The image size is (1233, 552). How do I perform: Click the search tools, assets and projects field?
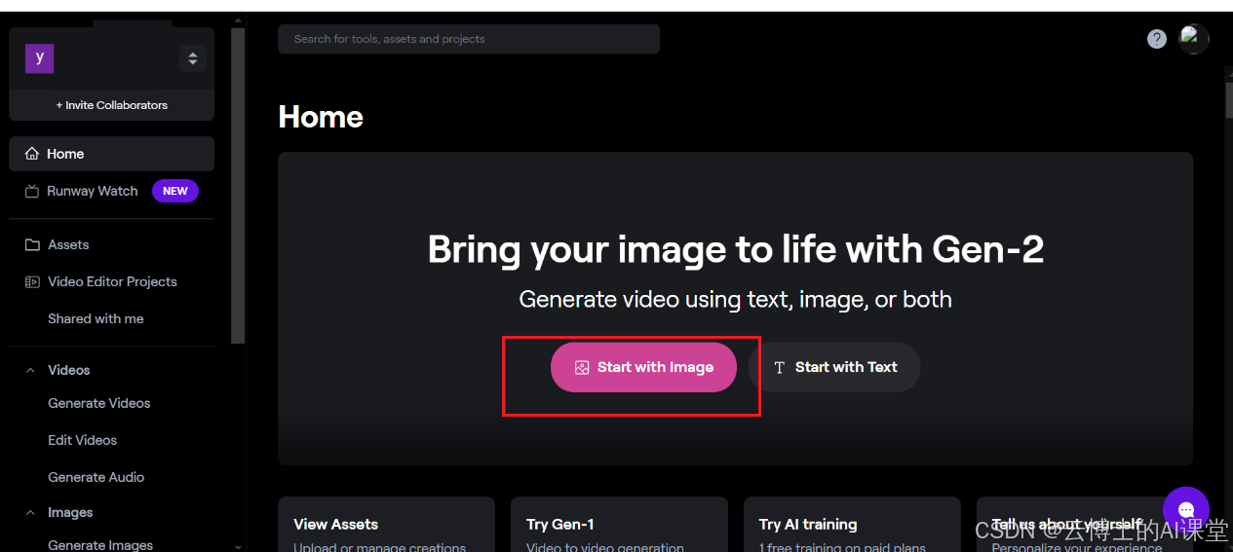pos(469,39)
